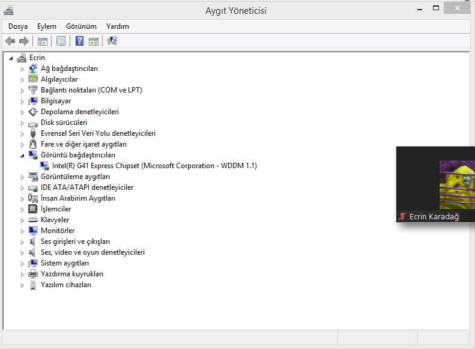Viewport: 475px width, 349px height.
Task: Click the print queues printer icon
Action: pos(32,274)
